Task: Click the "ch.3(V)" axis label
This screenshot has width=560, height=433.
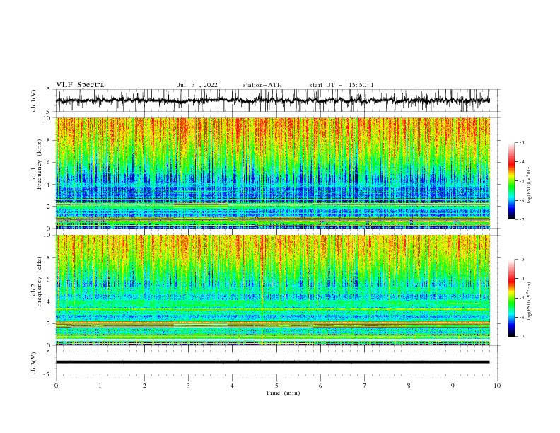Action: pyautogui.click(x=34, y=364)
